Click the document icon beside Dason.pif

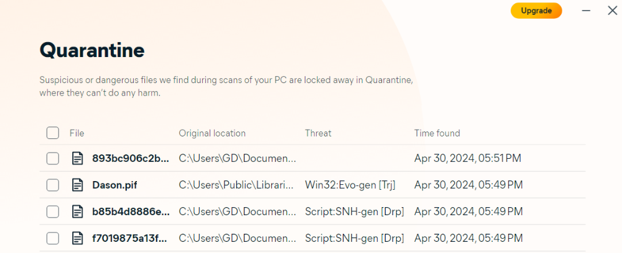(77, 185)
